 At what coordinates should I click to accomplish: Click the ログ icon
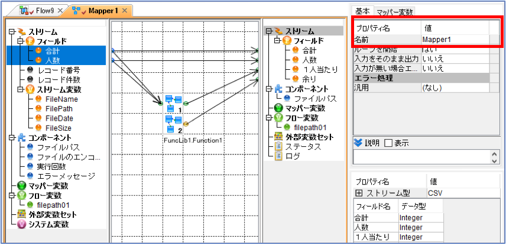(278, 156)
